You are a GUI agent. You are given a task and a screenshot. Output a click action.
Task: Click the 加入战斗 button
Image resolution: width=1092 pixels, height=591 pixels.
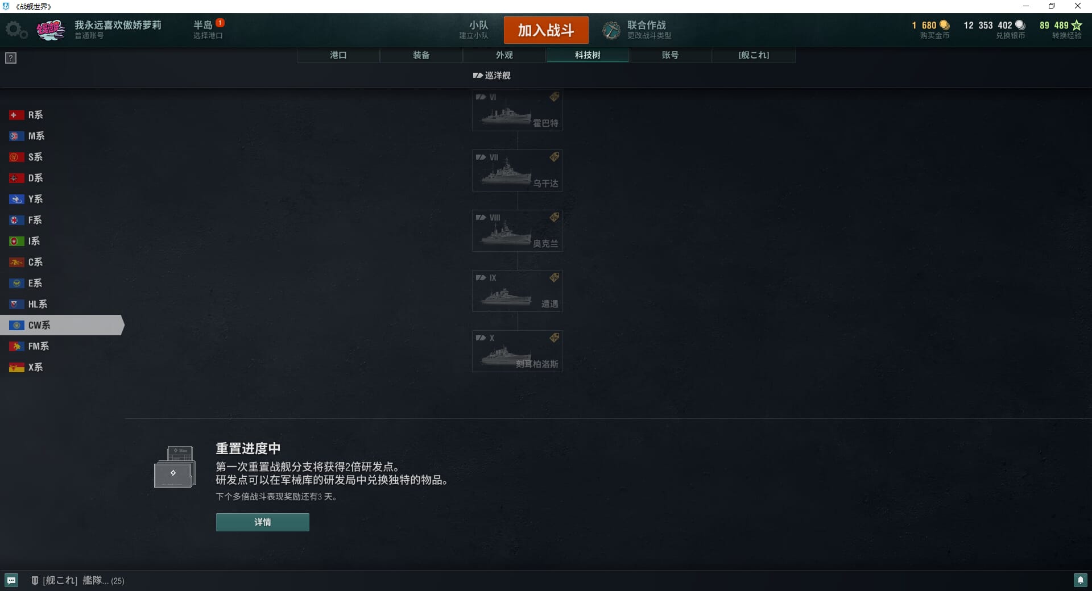click(546, 30)
